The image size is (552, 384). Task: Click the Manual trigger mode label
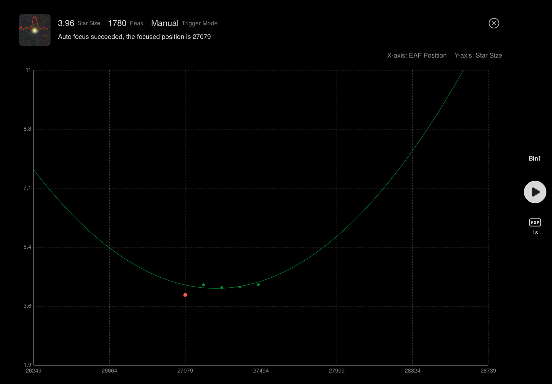point(165,23)
